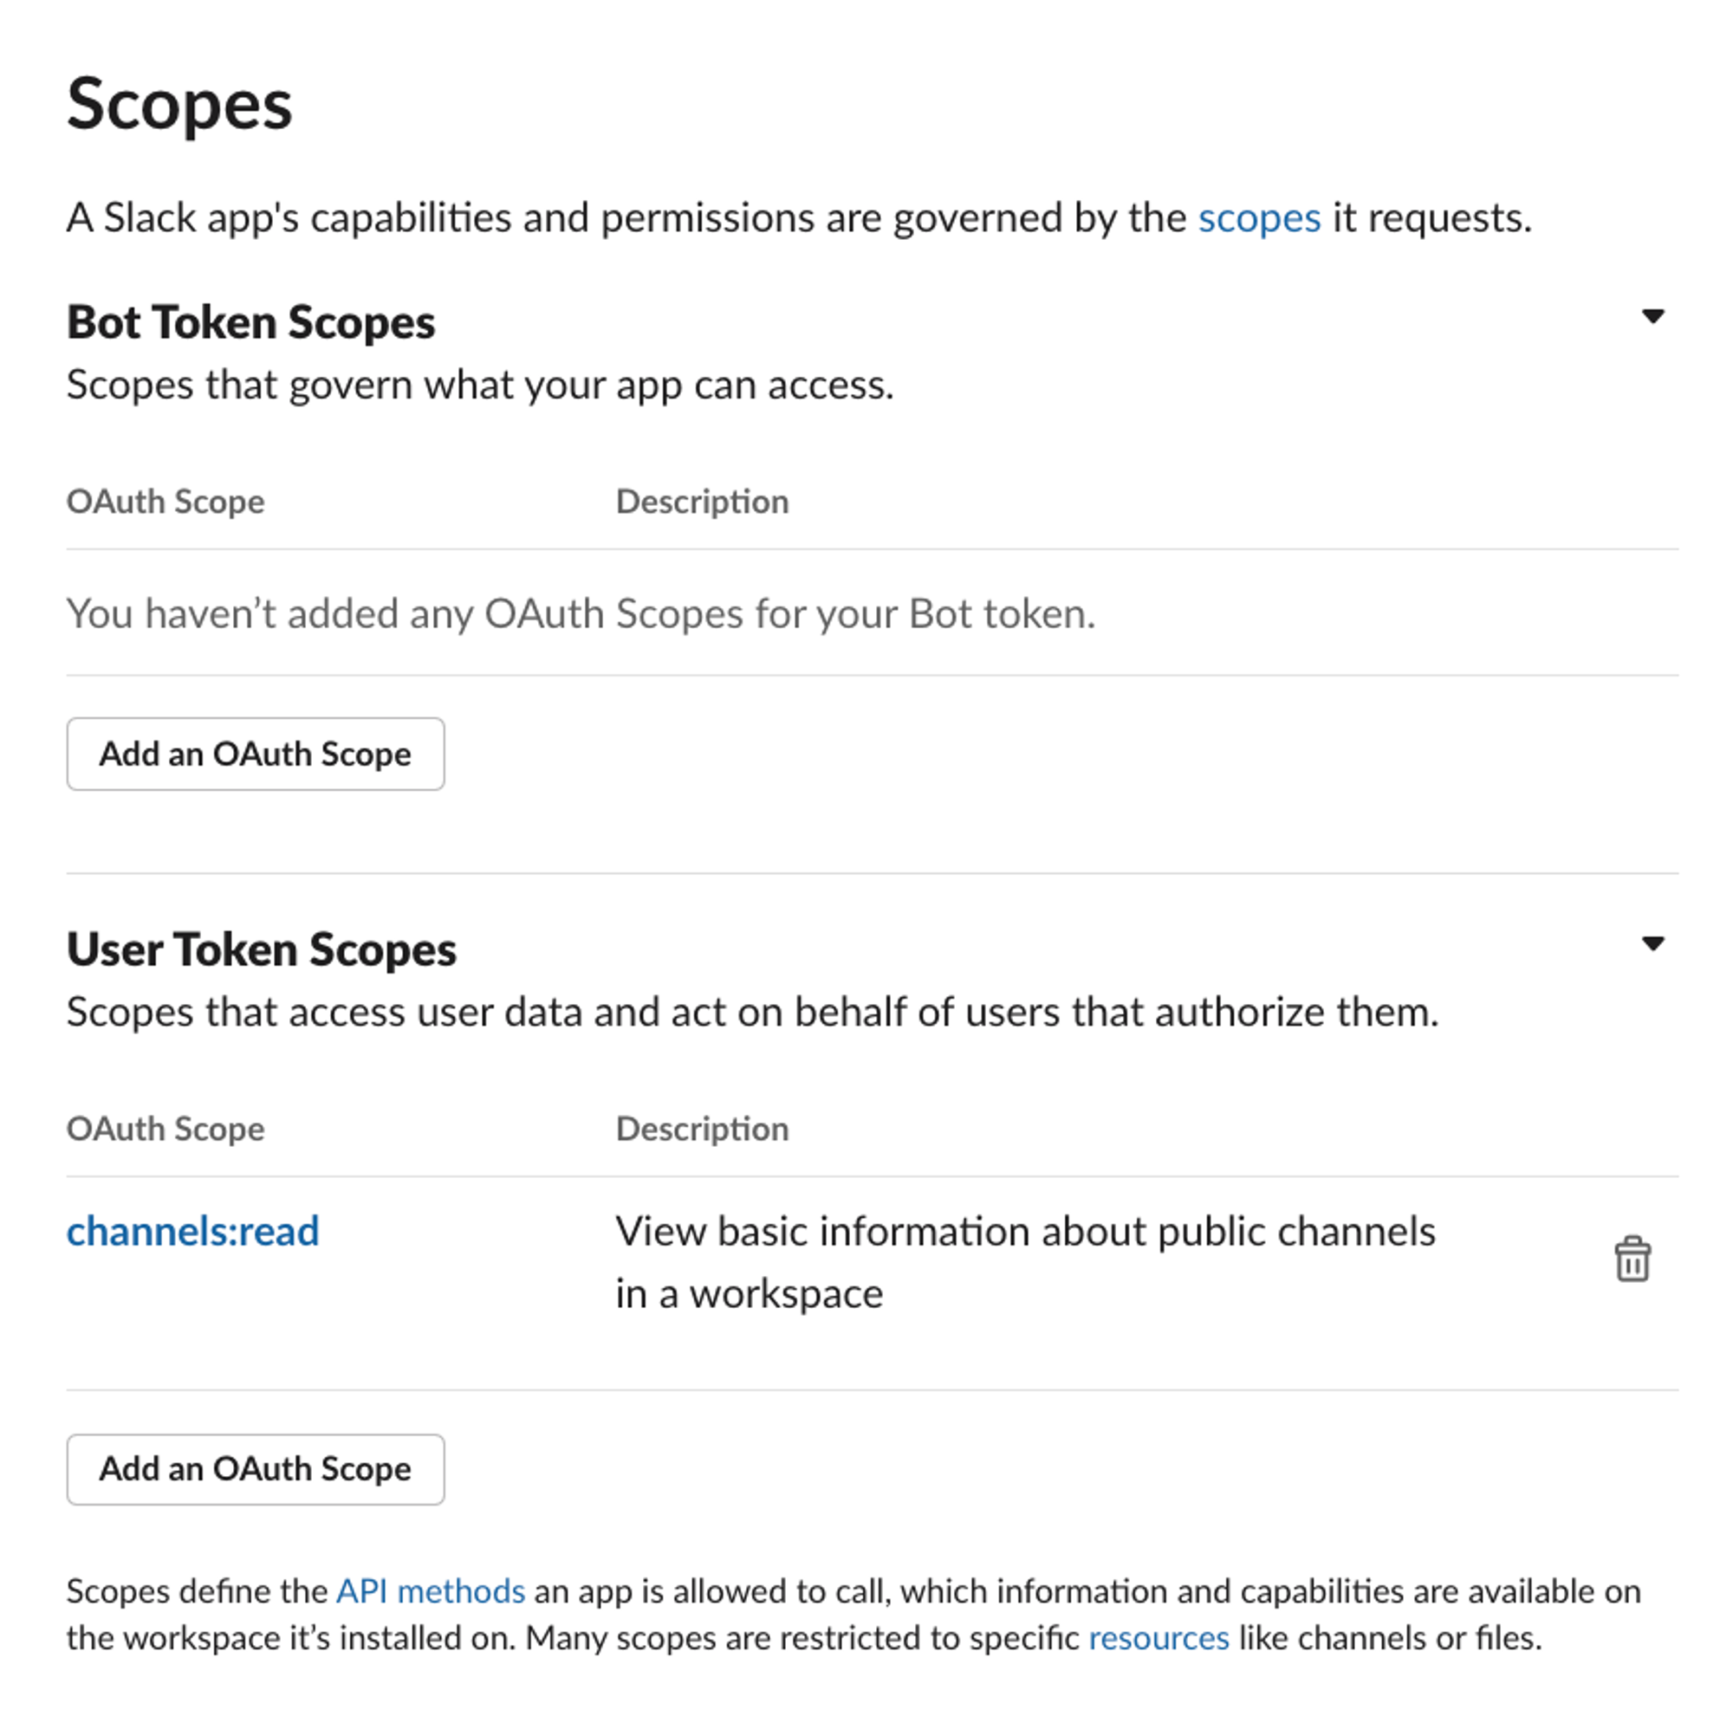Open the scopes documentation link

coord(1259,217)
